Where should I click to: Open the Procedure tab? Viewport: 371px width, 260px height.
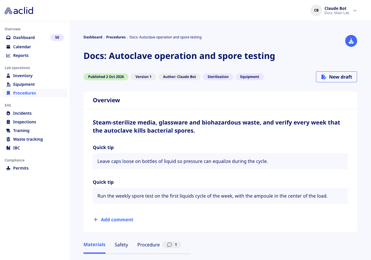point(148,245)
